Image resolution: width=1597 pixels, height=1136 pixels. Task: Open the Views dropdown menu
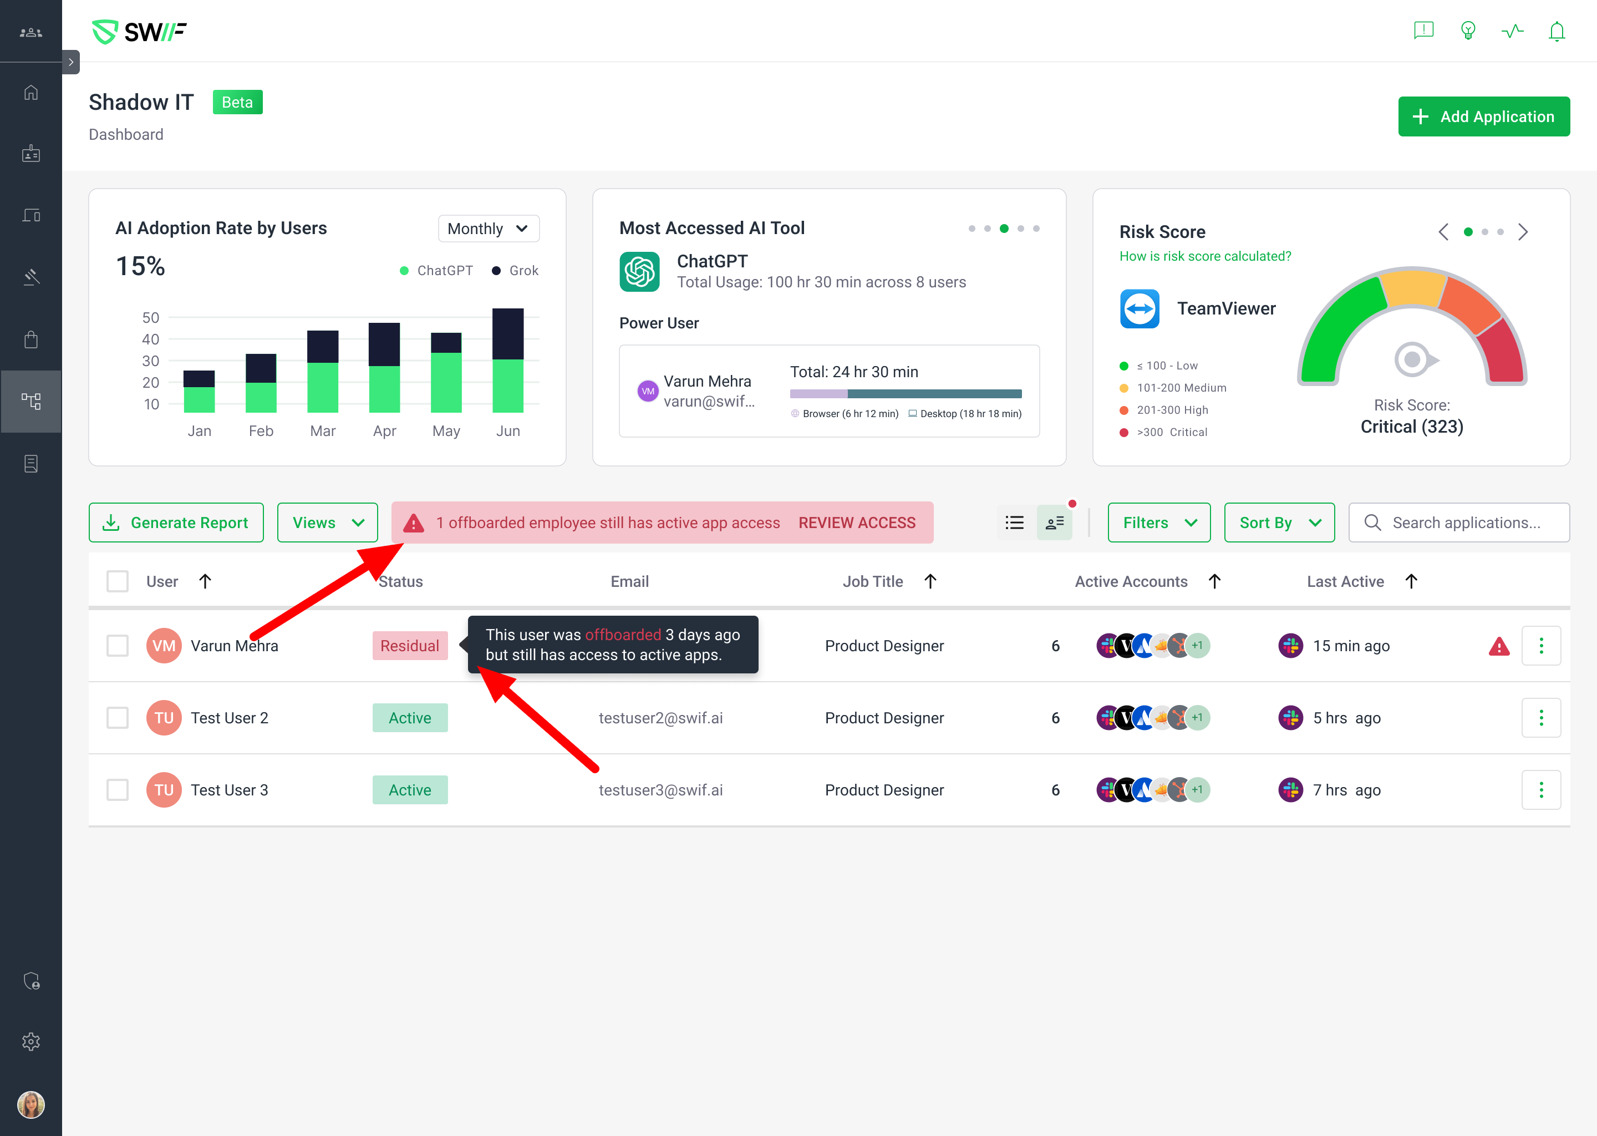tap(327, 523)
